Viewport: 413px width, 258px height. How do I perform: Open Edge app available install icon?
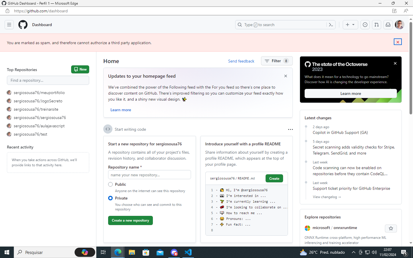point(394,11)
